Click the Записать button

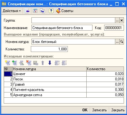[x=99, y=110]
